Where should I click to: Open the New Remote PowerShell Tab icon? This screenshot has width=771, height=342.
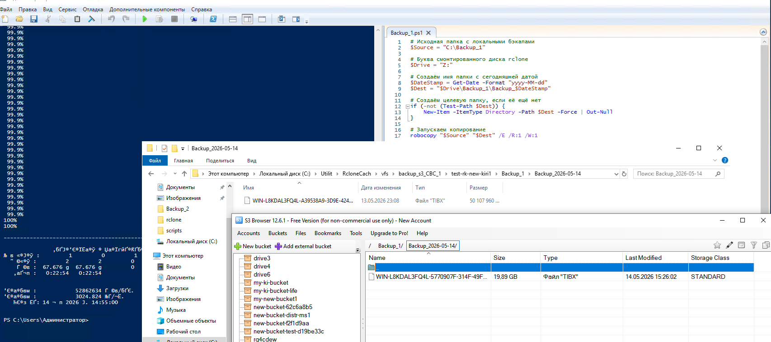194,19
